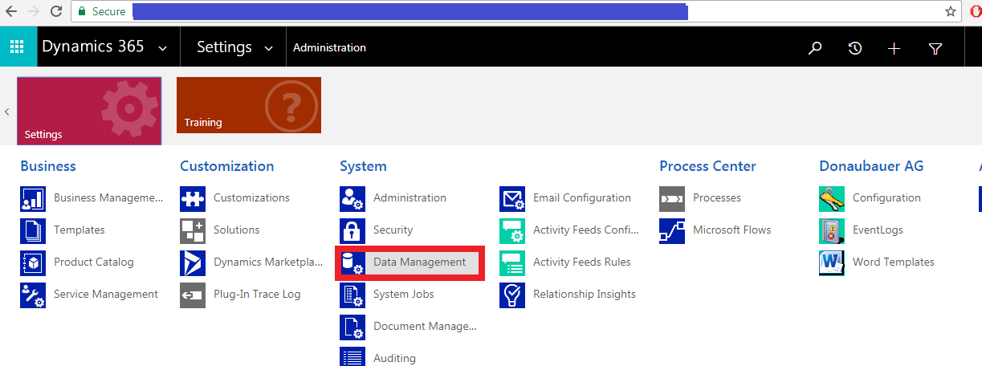Viewport: 982px width, 366px height.
Task: Click the Templates icon
Action: (33, 230)
